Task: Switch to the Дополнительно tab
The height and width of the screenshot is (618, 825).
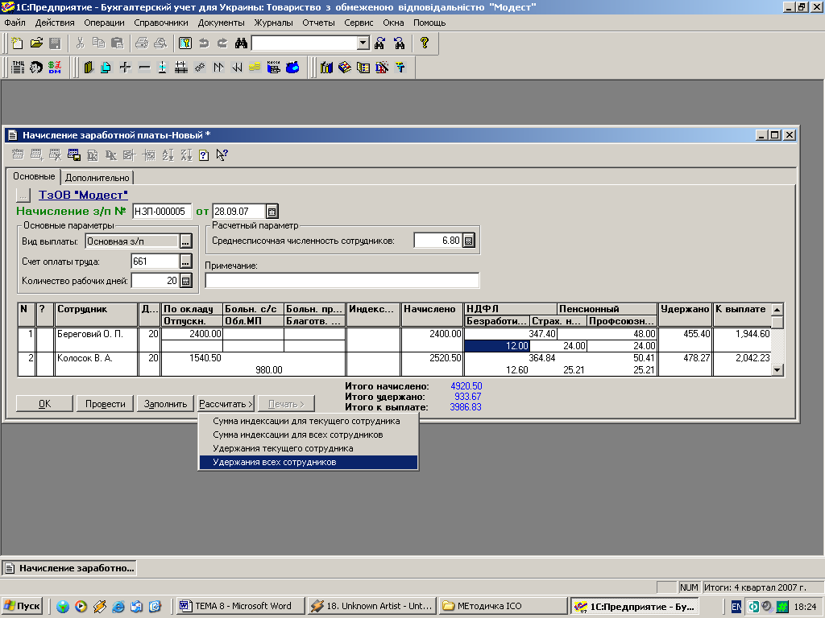Action: [97, 178]
